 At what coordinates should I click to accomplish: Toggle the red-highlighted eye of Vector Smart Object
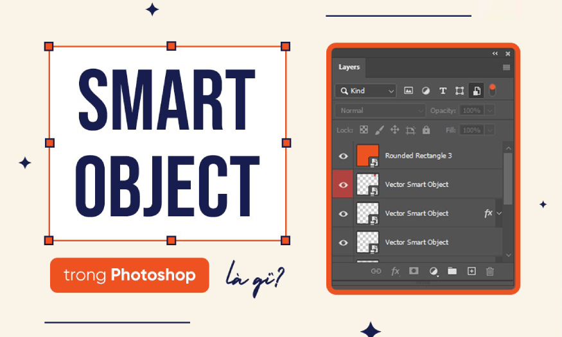click(x=343, y=185)
